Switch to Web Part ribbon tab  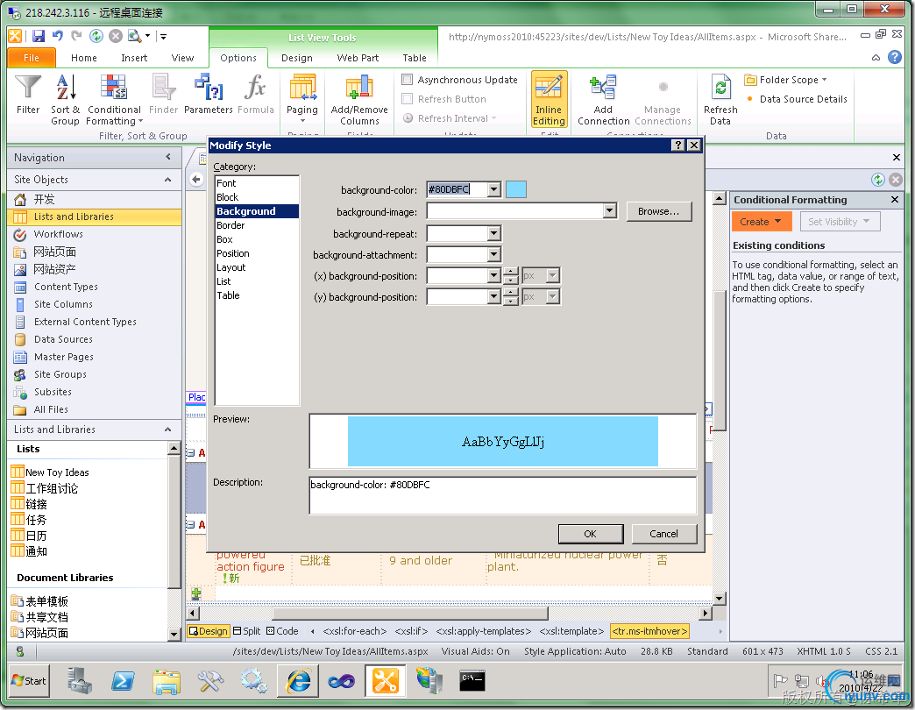(x=358, y=58)
